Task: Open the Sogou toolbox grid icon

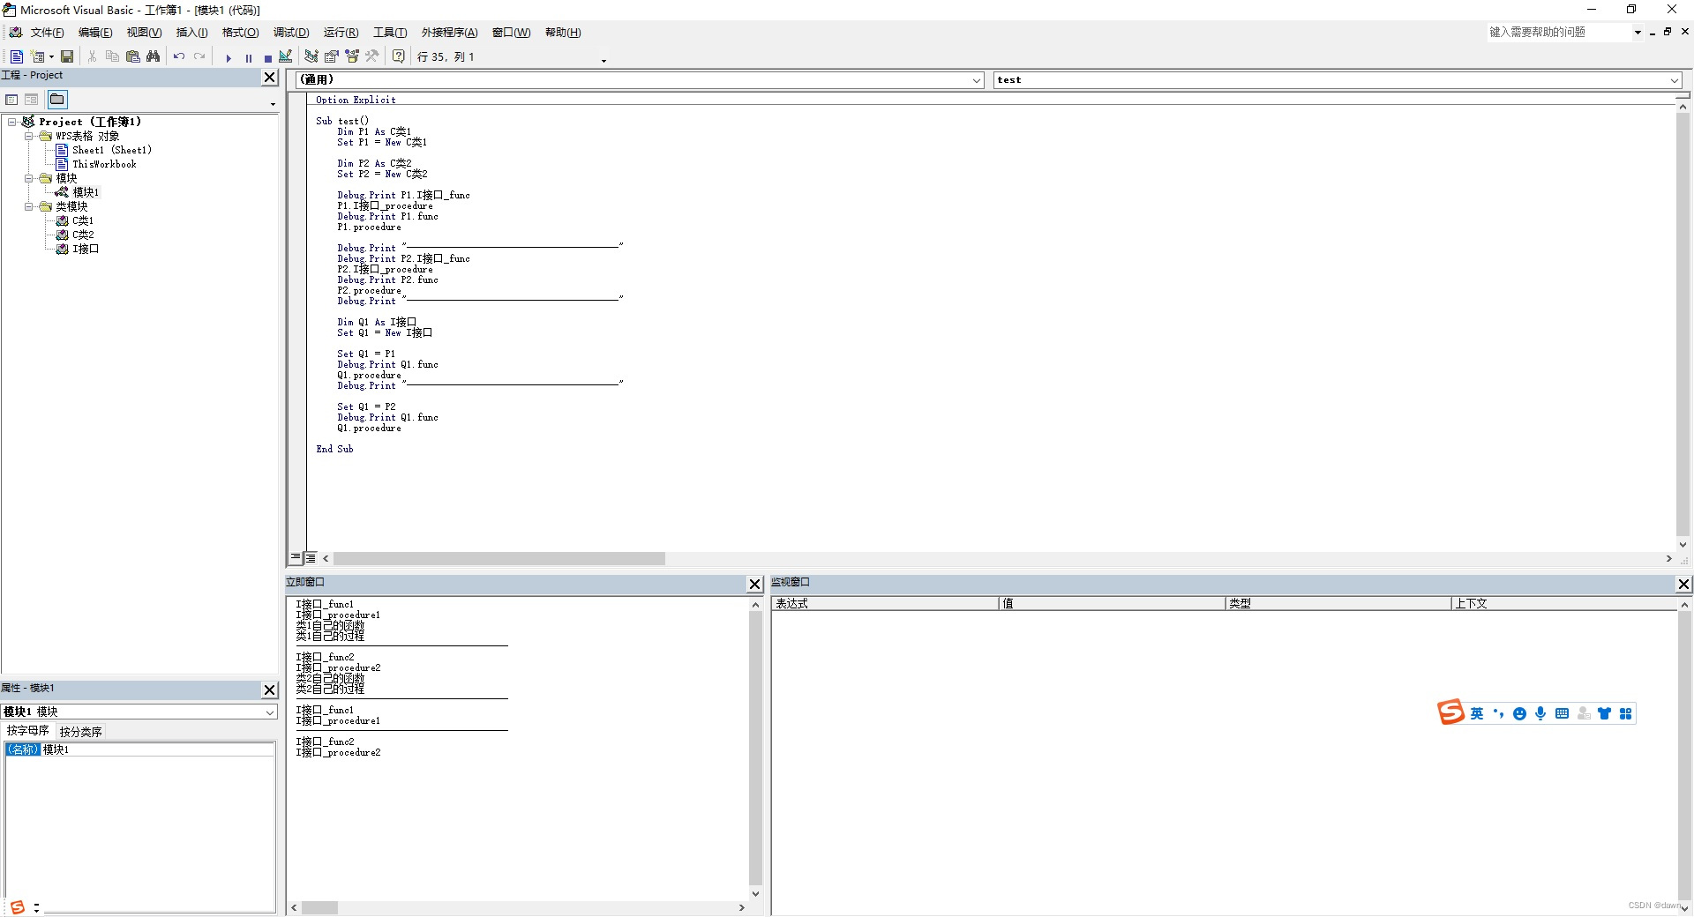Action: [1625, 713]
